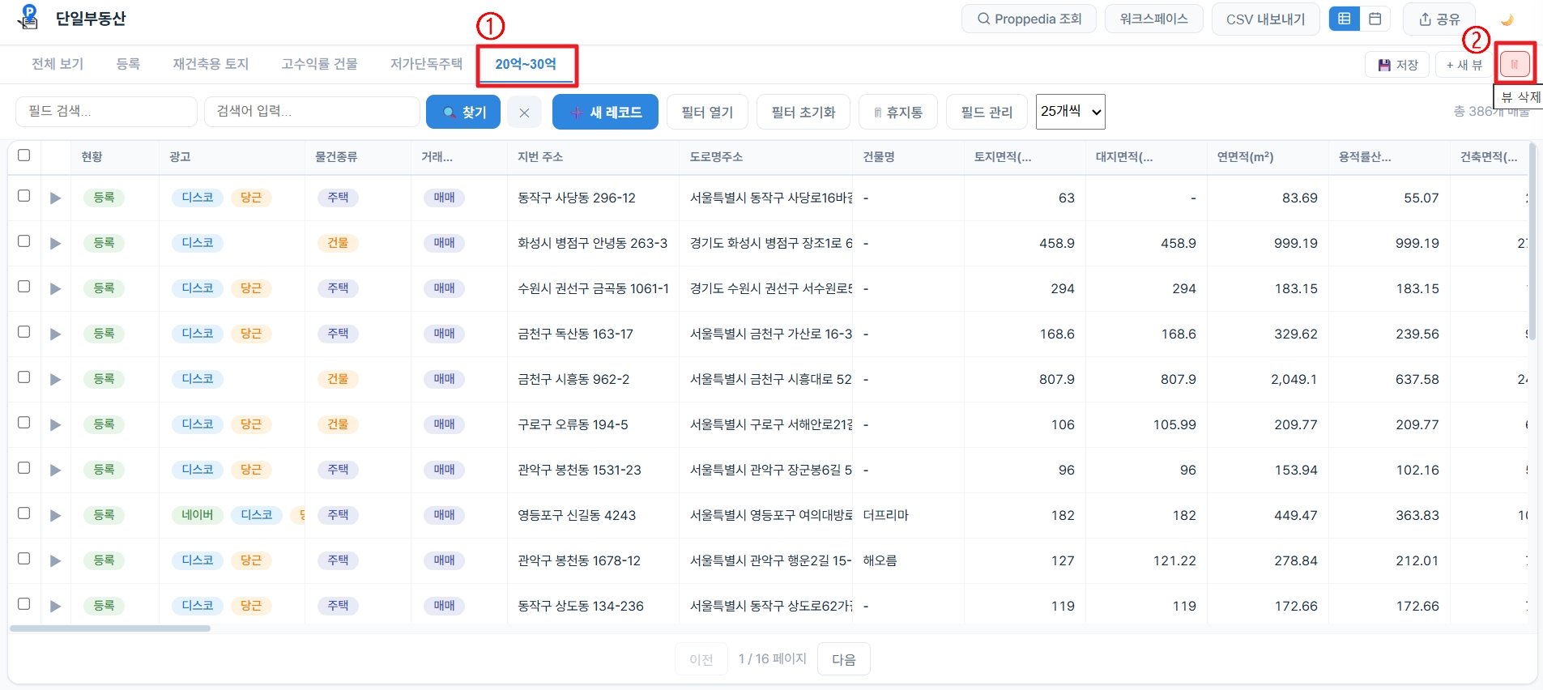Select the 독산동 163-17 row checkbox
The image size is (1543, 690).
coord(24,332)
